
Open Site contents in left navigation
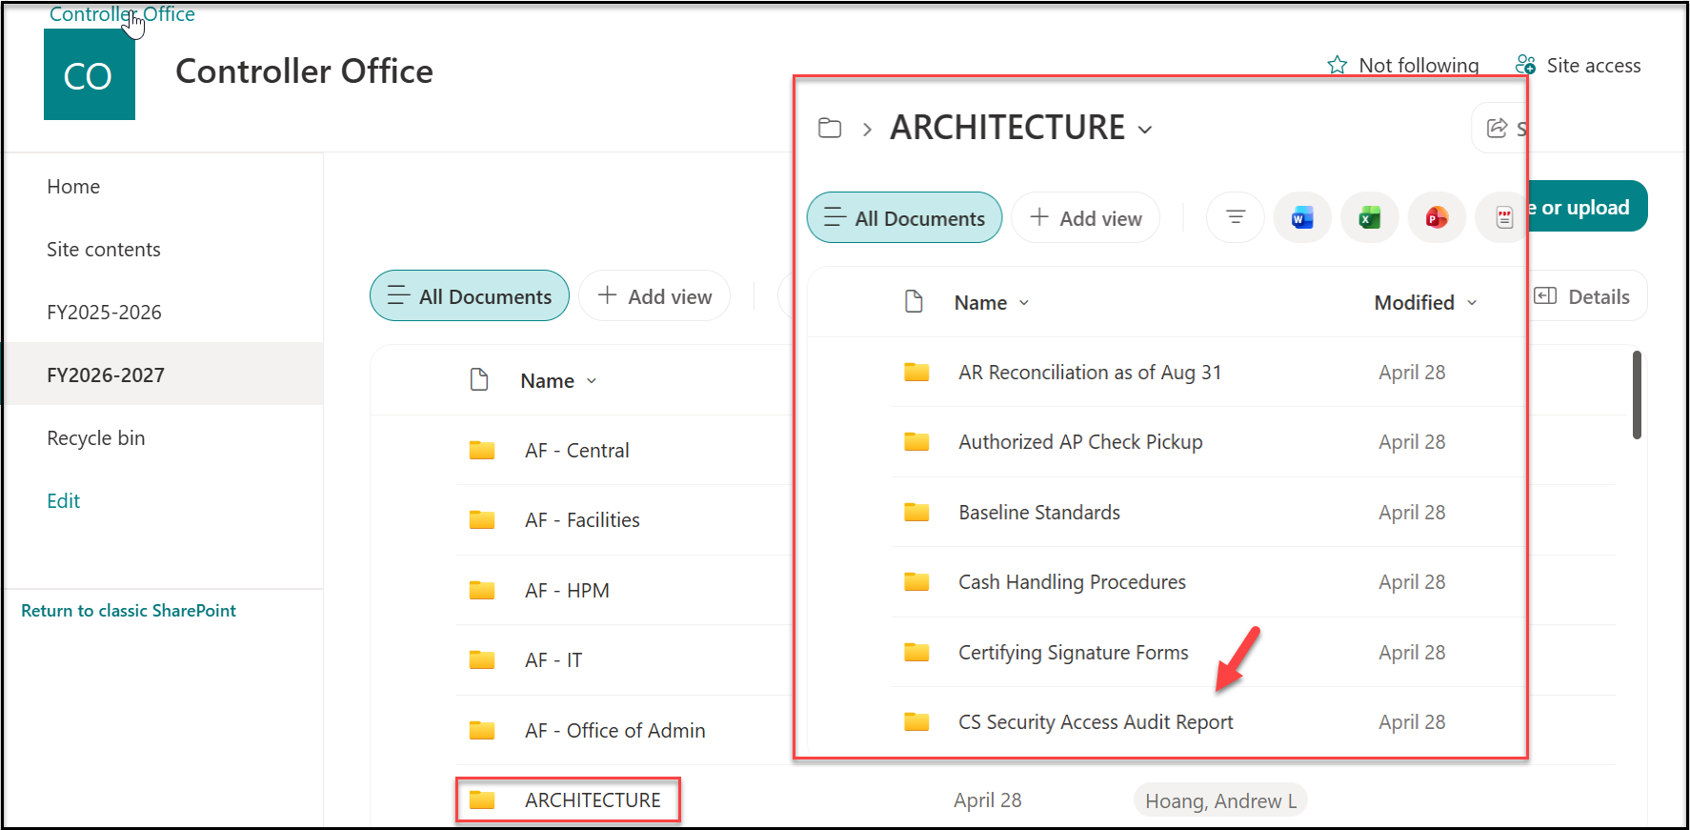[104, 250]
